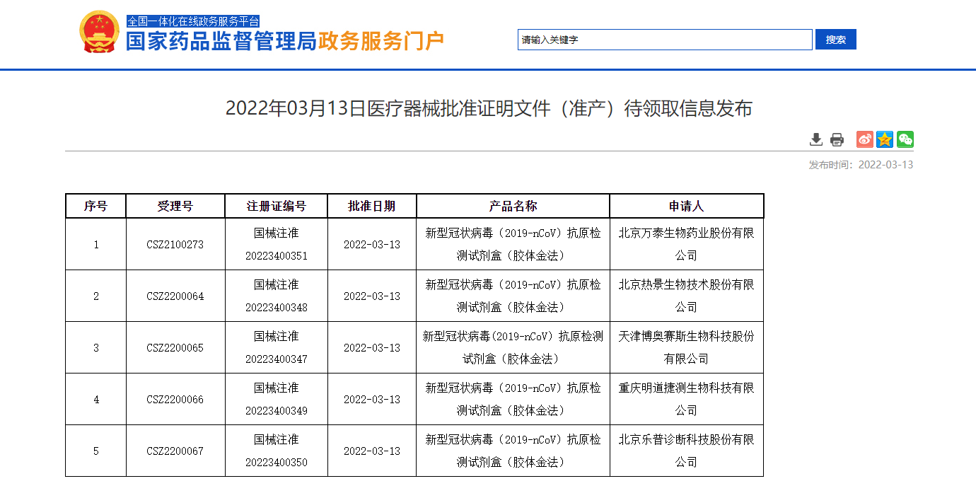976x498 pixels.
Task: Click the 受理号 column header
Action: click(175, 206)
